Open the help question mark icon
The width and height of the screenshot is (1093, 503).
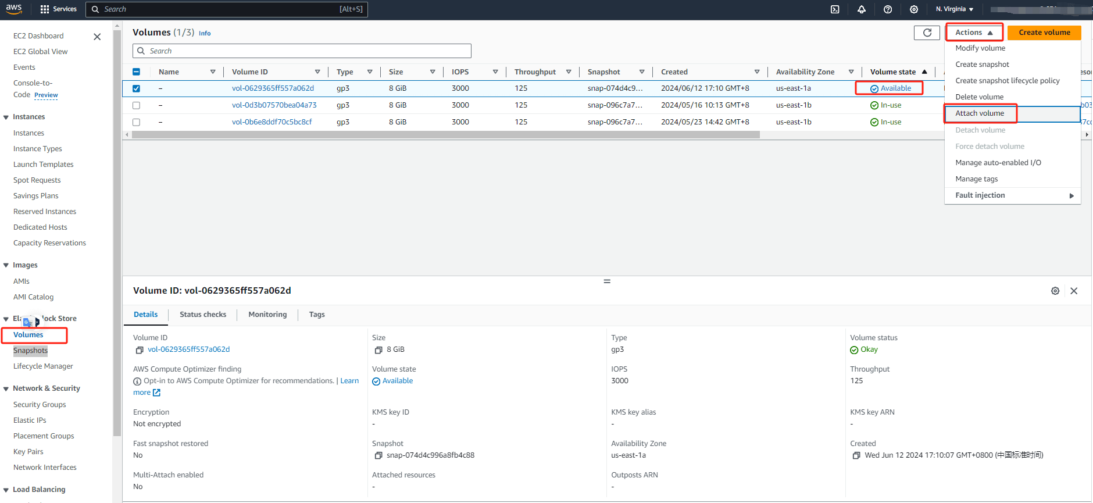point(888,9)
